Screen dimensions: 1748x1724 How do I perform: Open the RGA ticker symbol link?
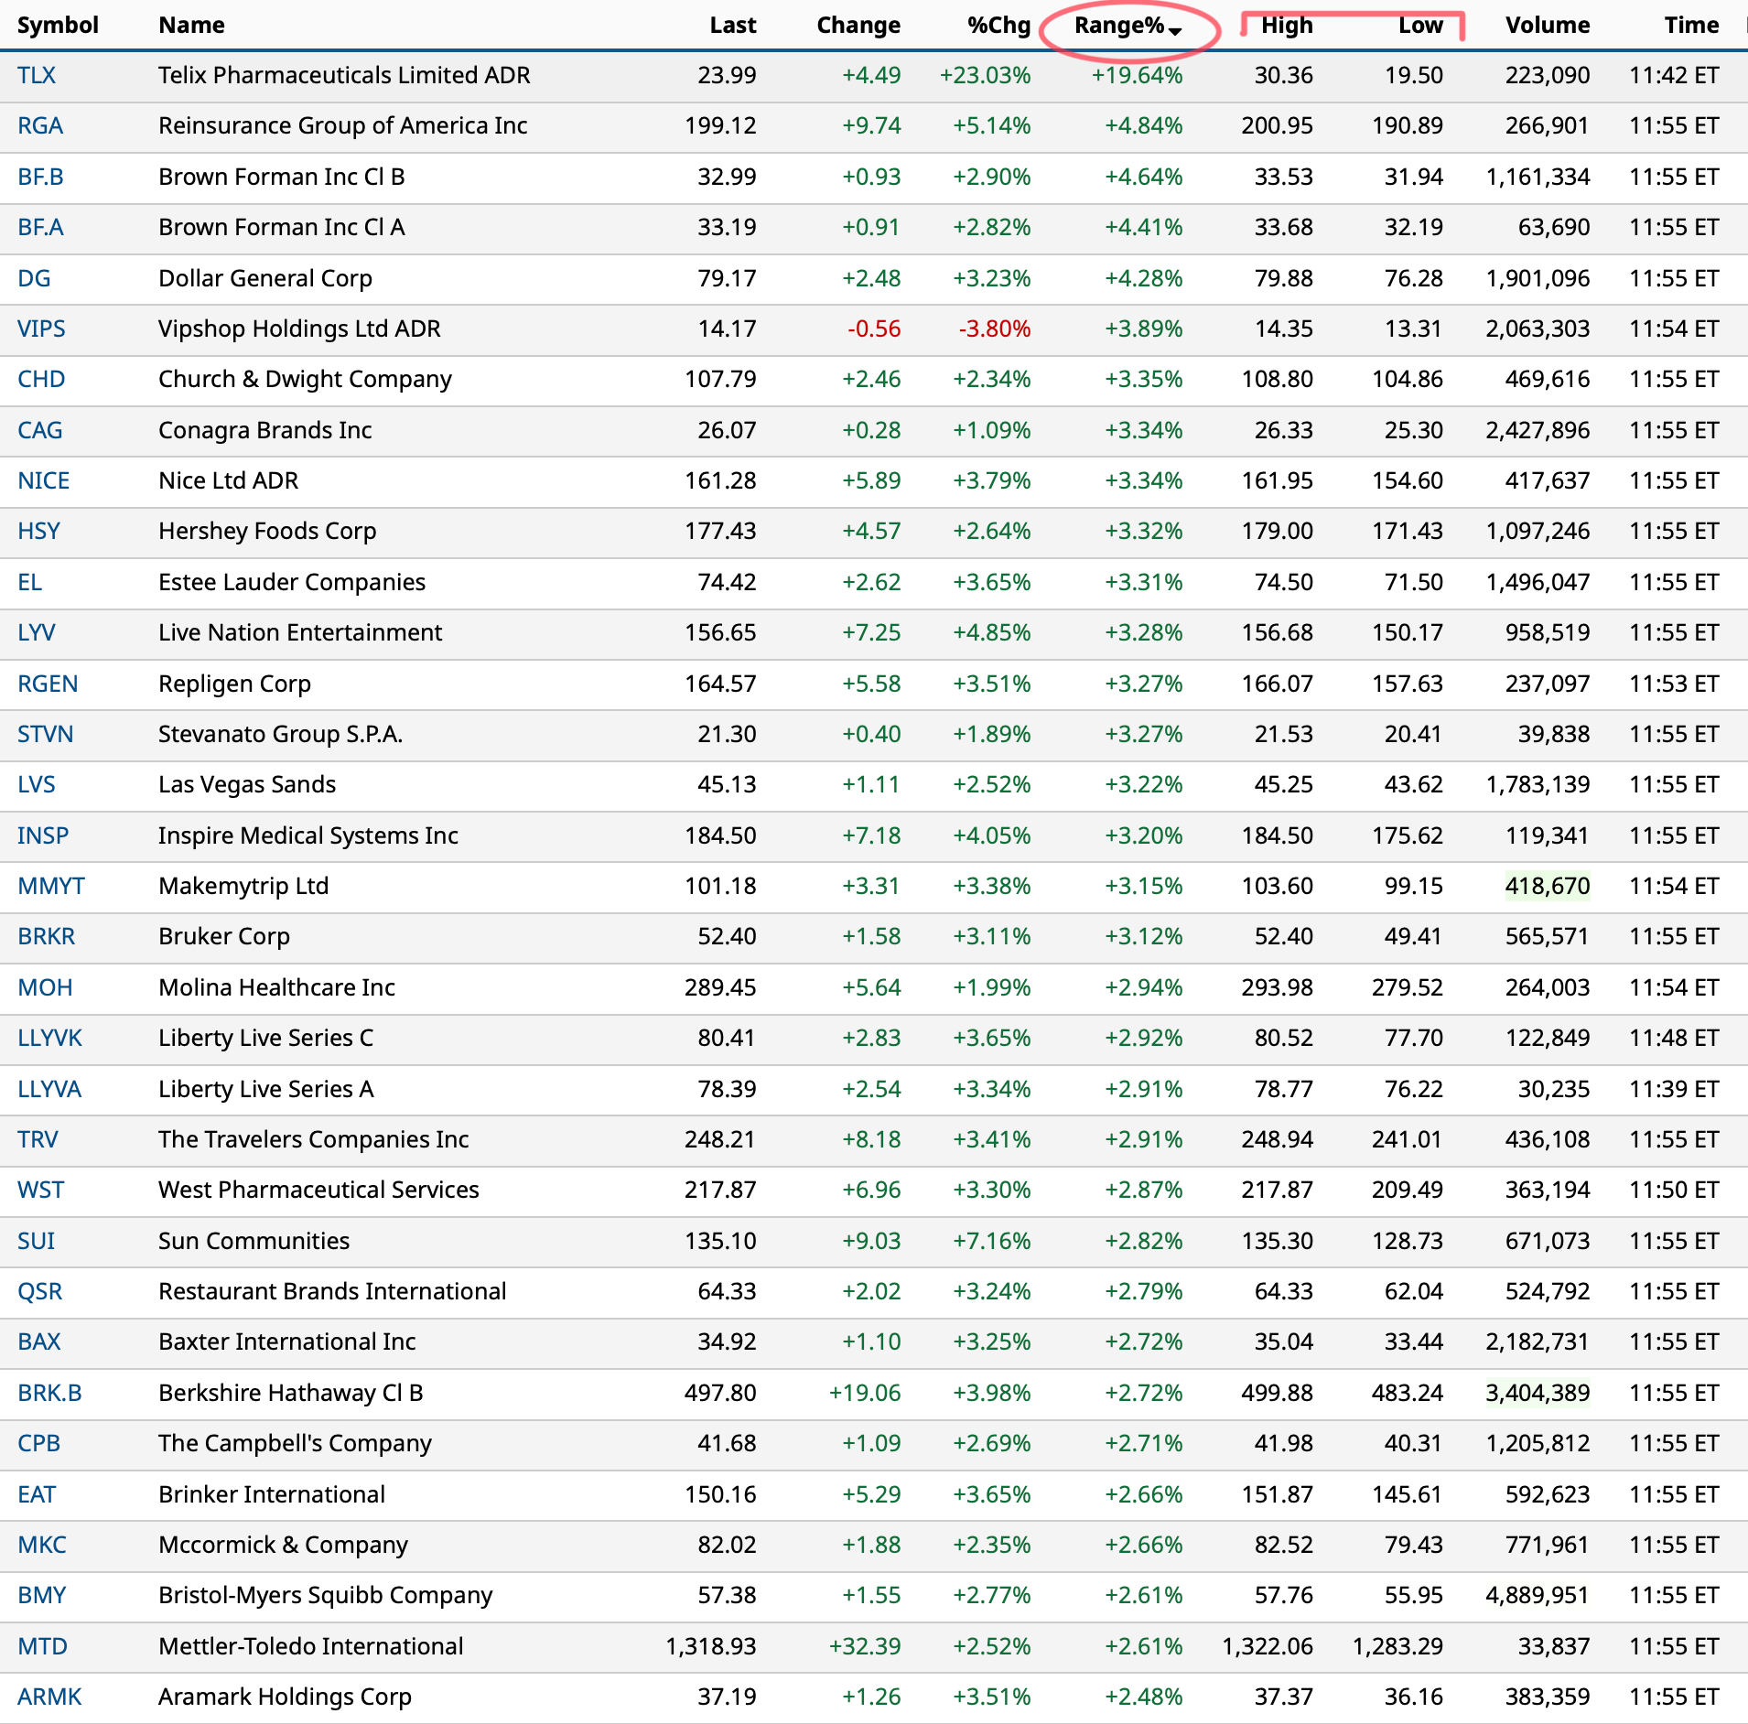pyautogui.click(x=40, y=125)
